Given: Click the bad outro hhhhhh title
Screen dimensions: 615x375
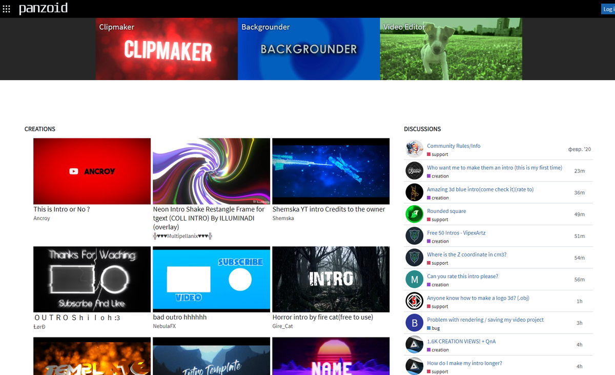Looking at the screenshot, I should tap(180, 318).
